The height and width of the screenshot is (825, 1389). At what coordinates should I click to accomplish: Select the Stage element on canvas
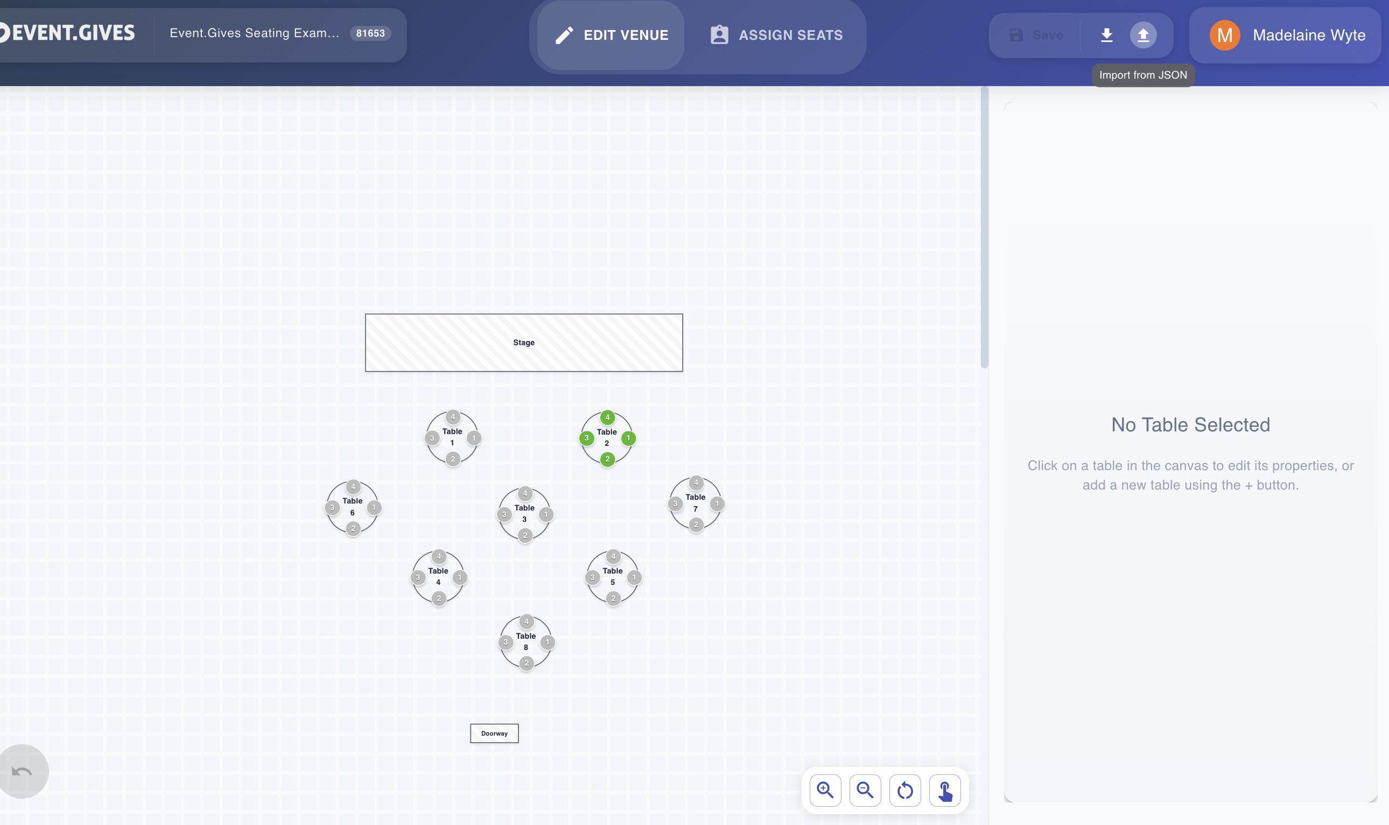click(524, 342)
